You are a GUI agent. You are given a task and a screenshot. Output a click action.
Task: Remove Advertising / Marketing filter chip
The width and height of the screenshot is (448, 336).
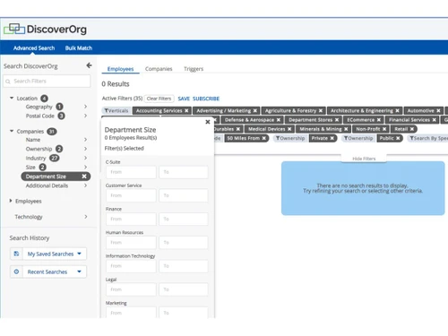point(255,110)
